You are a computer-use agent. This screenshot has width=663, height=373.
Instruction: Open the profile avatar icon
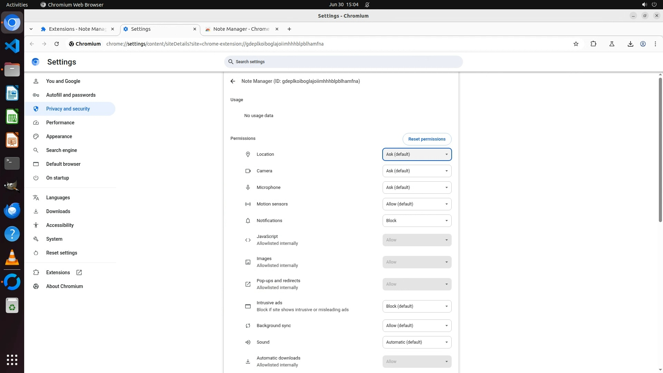[643, 44]
